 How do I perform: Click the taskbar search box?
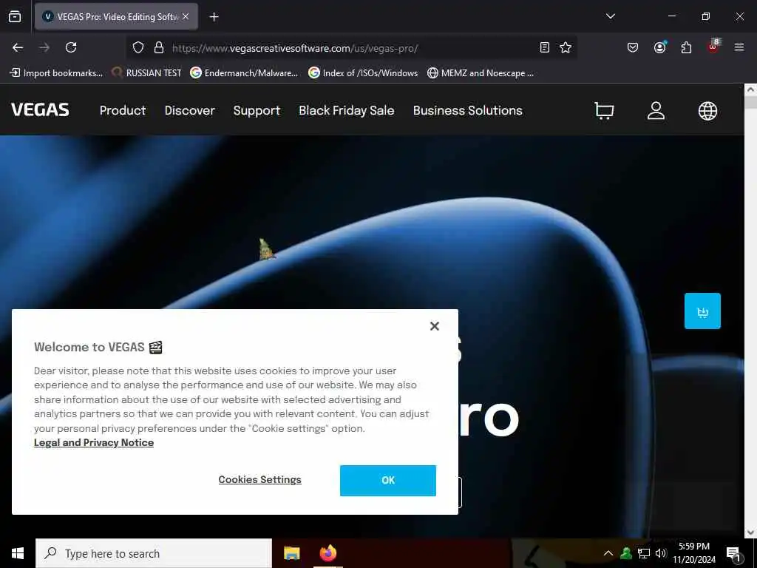click(154, 553)
